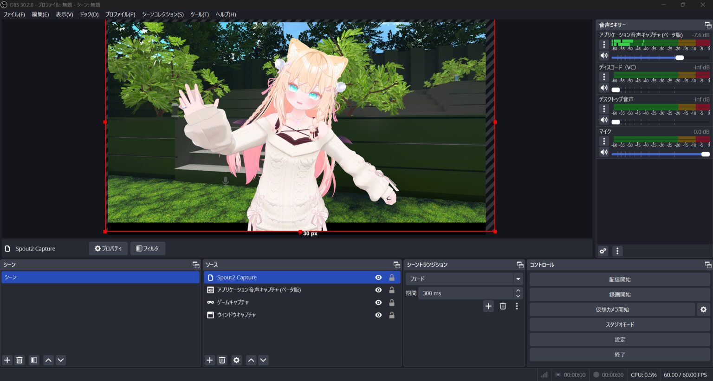Viewport: 713px width, 381px height.
Task: Hide the ゲームキャプチャ source
Action: pos(378,302)
